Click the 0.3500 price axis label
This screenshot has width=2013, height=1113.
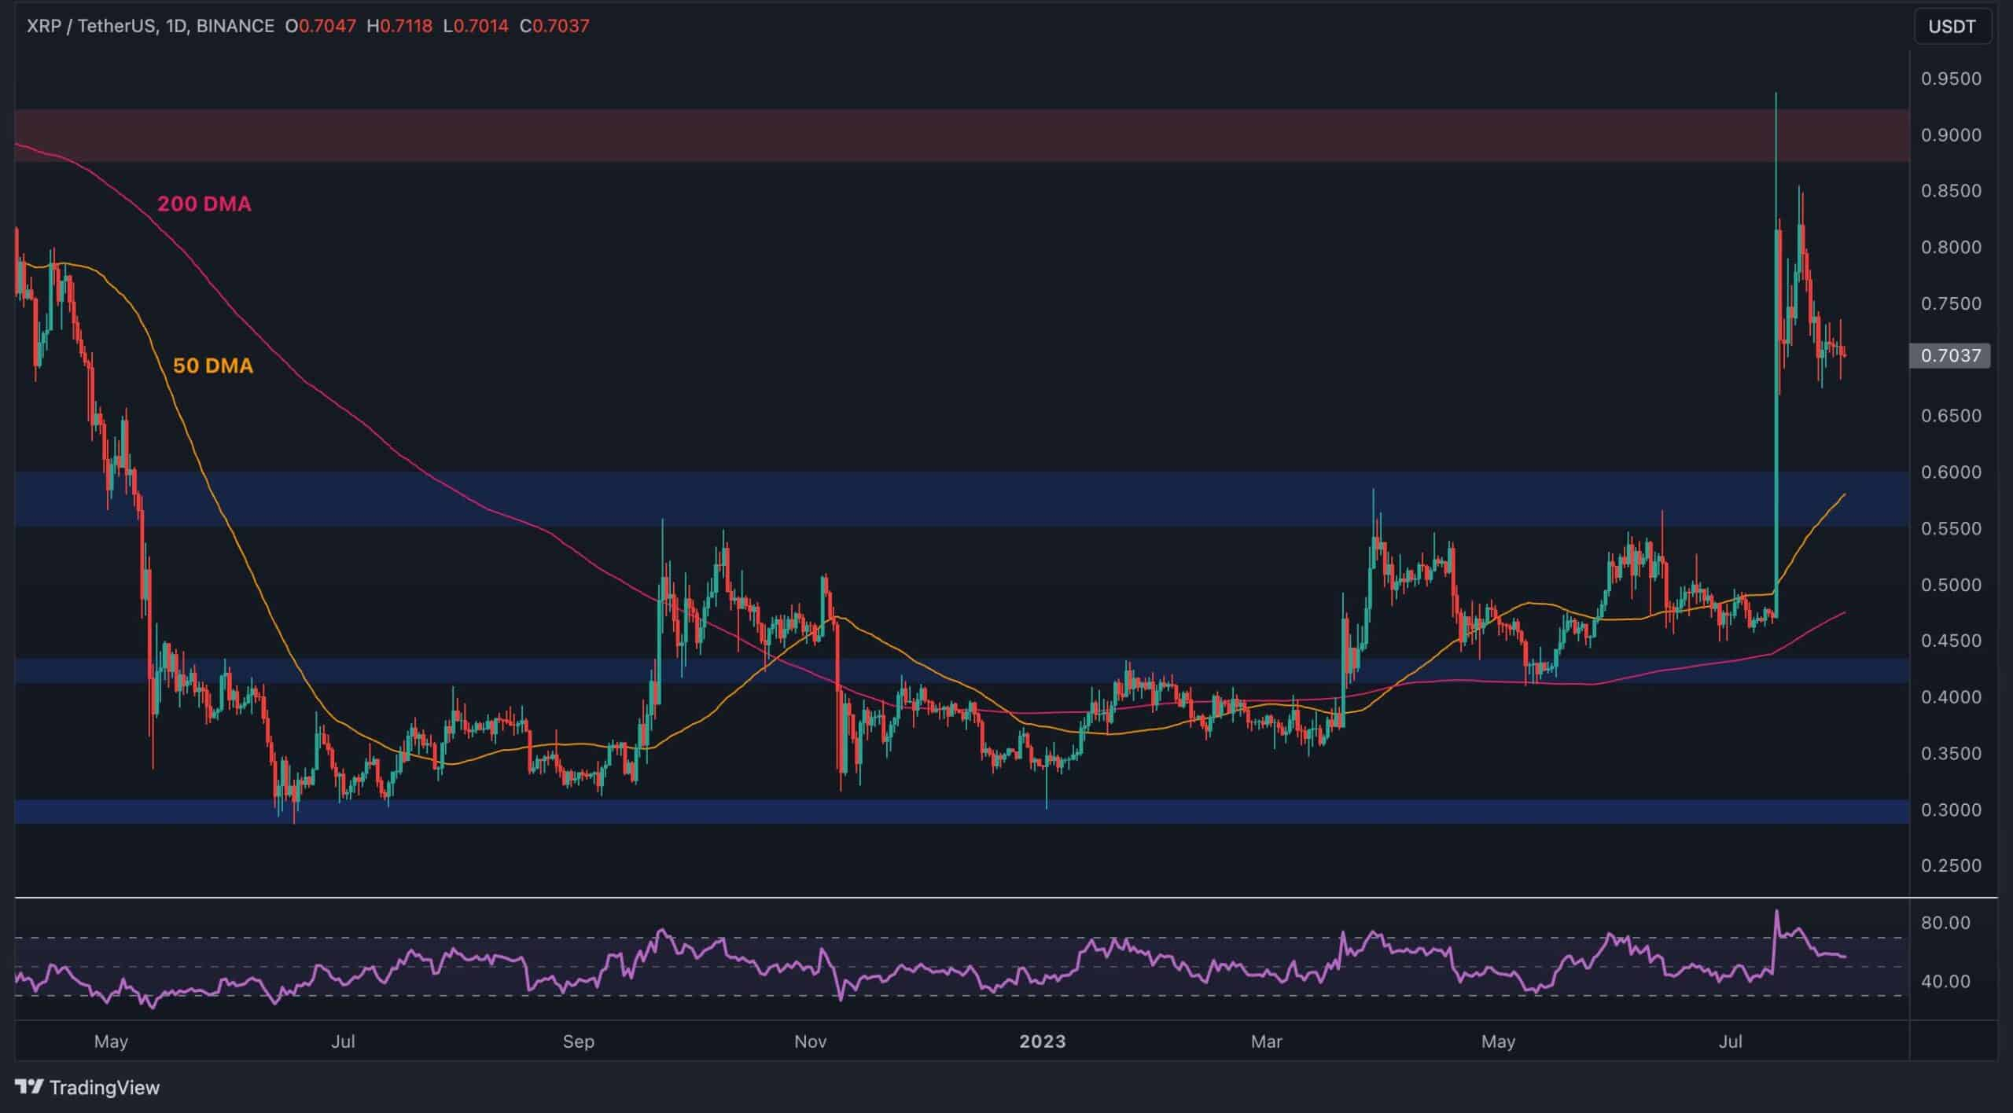(1951, 753)
